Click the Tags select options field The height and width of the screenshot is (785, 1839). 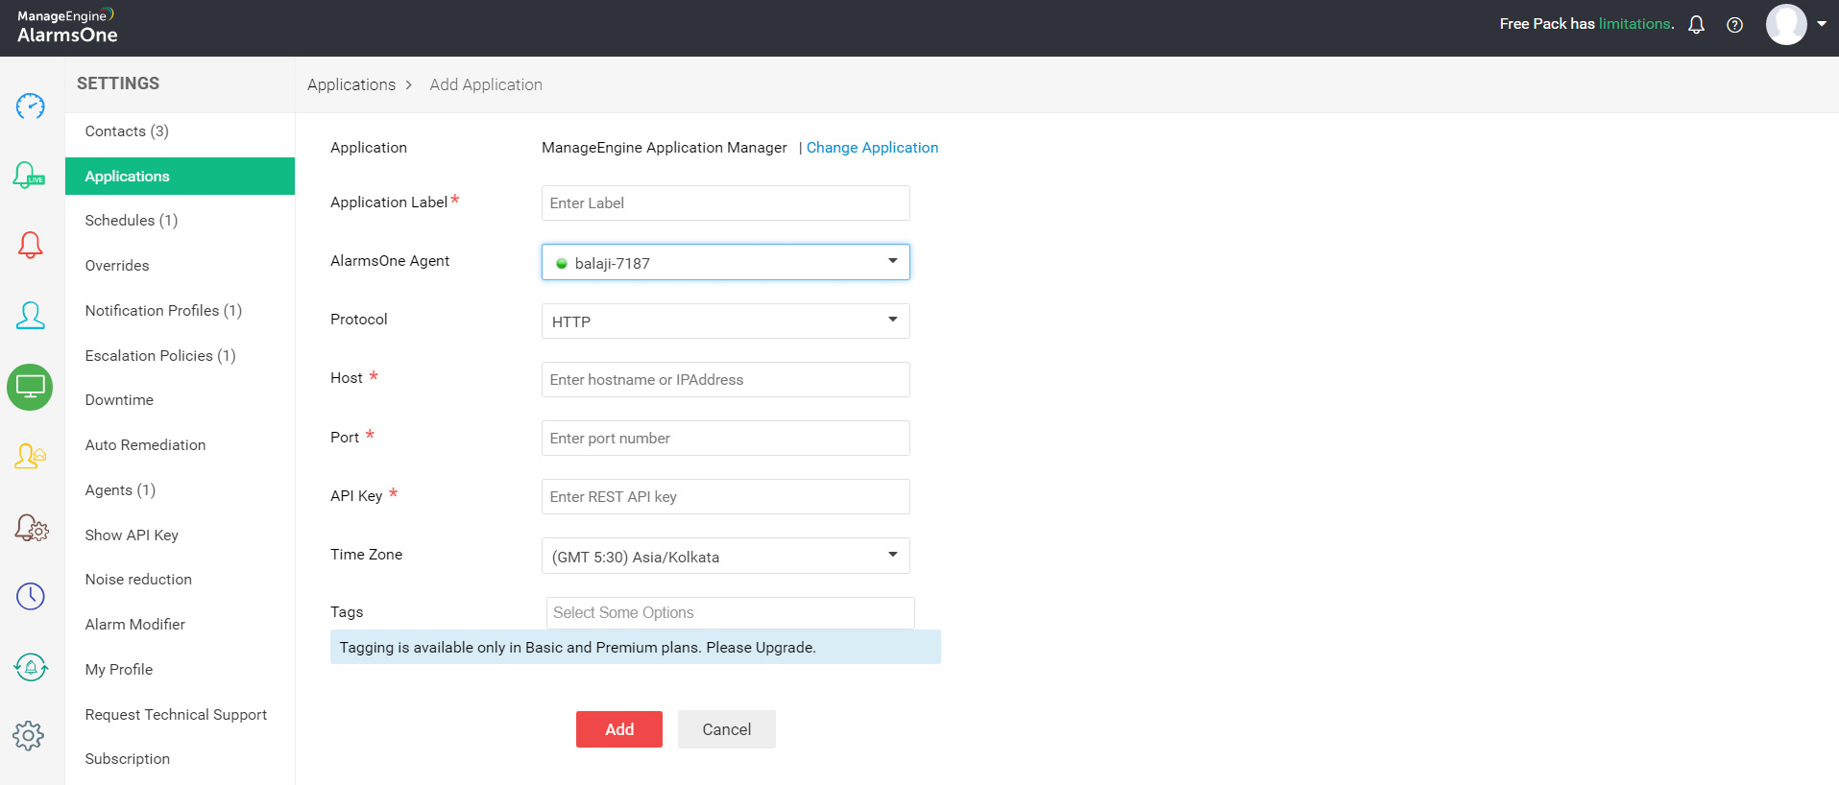click(730, 613)
